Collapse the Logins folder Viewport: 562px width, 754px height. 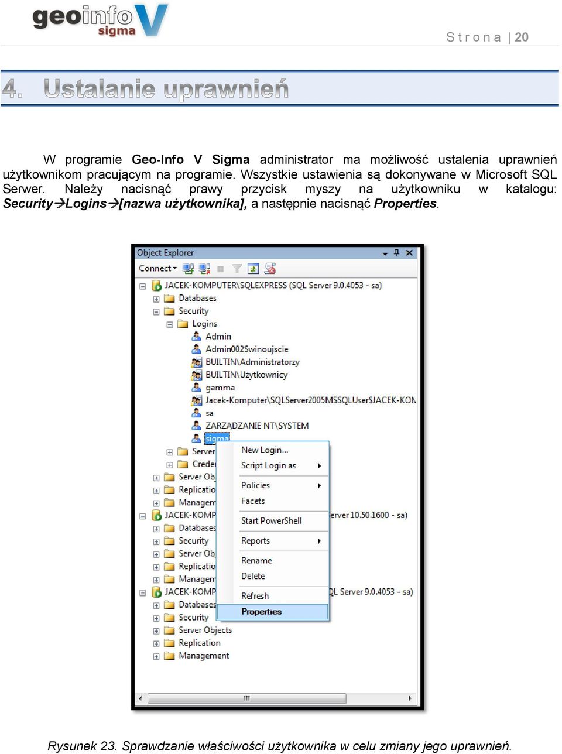pyautogui.click(x=170, y=324)
